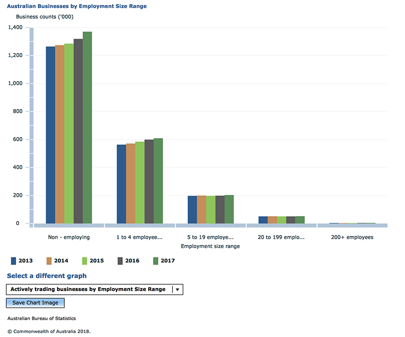Viewport: 405px width, 337px height.
Task: Click the 2017 bar for 1 to 4 employees
Action: 158,181
